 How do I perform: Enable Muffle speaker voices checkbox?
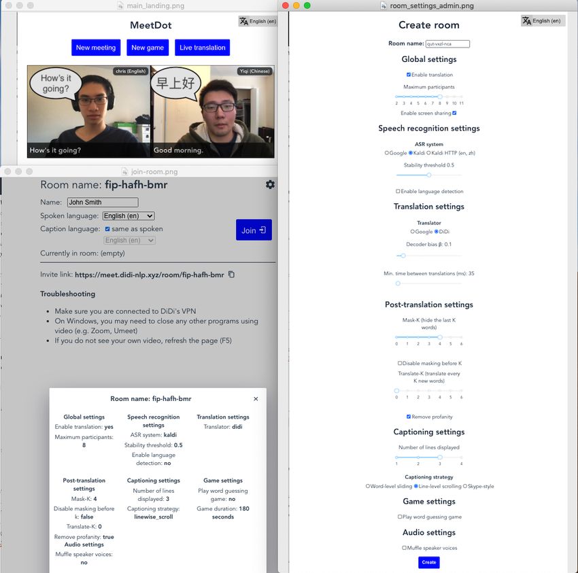pos(404,548)
